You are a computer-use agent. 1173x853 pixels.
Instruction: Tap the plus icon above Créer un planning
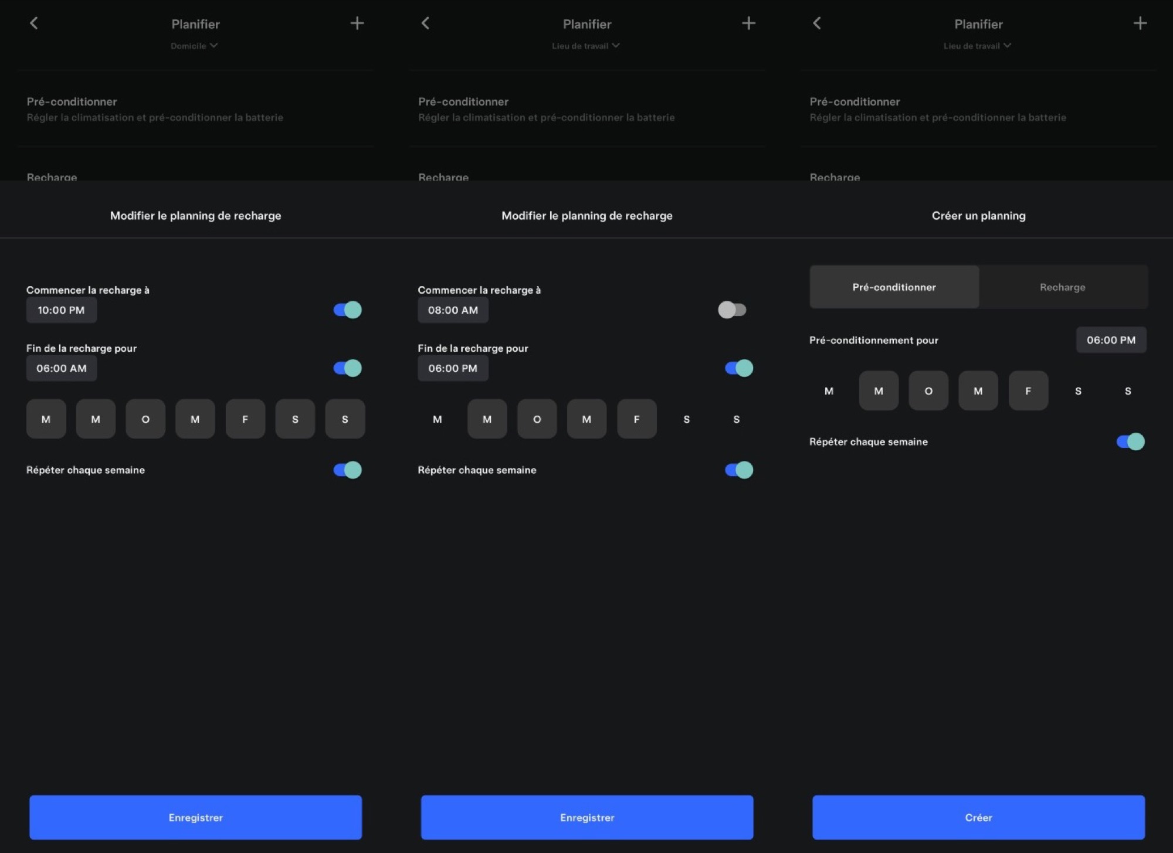tap(1140, 23)
